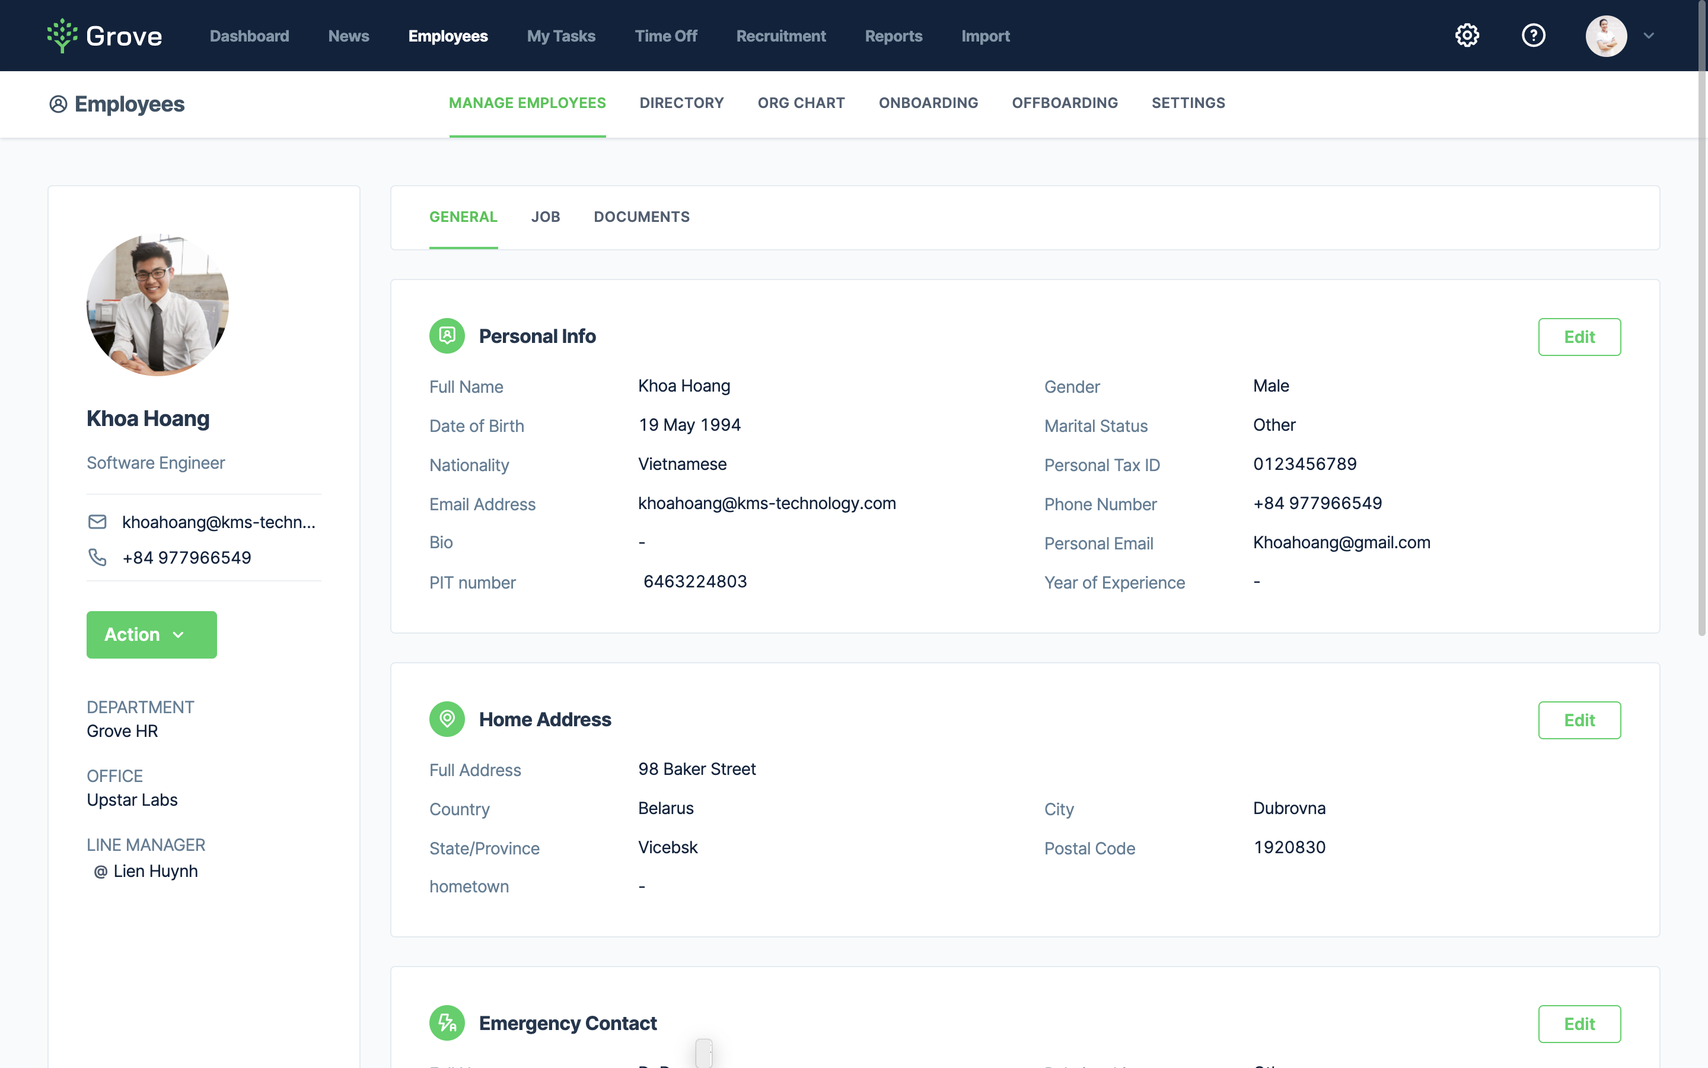
Task: Switch to the JOB tab
Action: click(545, 217)
